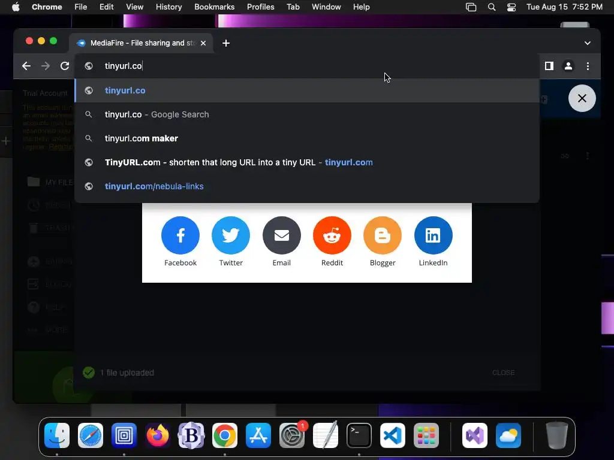Go back with Chrome's back arrow

point(26,66)
